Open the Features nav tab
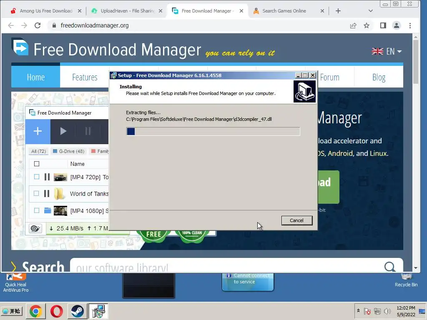 [x=85, y=77]
